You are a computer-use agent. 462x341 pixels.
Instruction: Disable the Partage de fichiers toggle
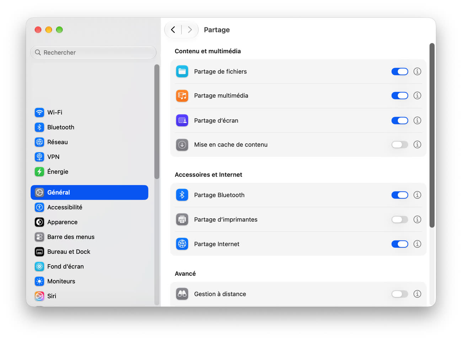click(400, 71)
